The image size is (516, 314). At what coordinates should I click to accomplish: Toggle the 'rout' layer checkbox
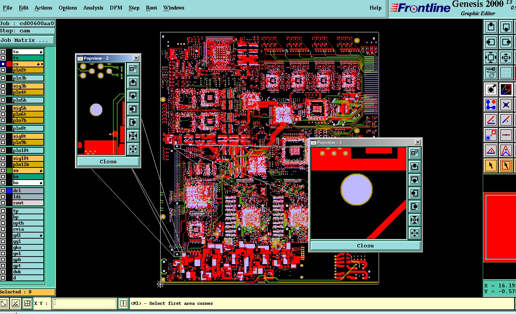click(3, 203)
